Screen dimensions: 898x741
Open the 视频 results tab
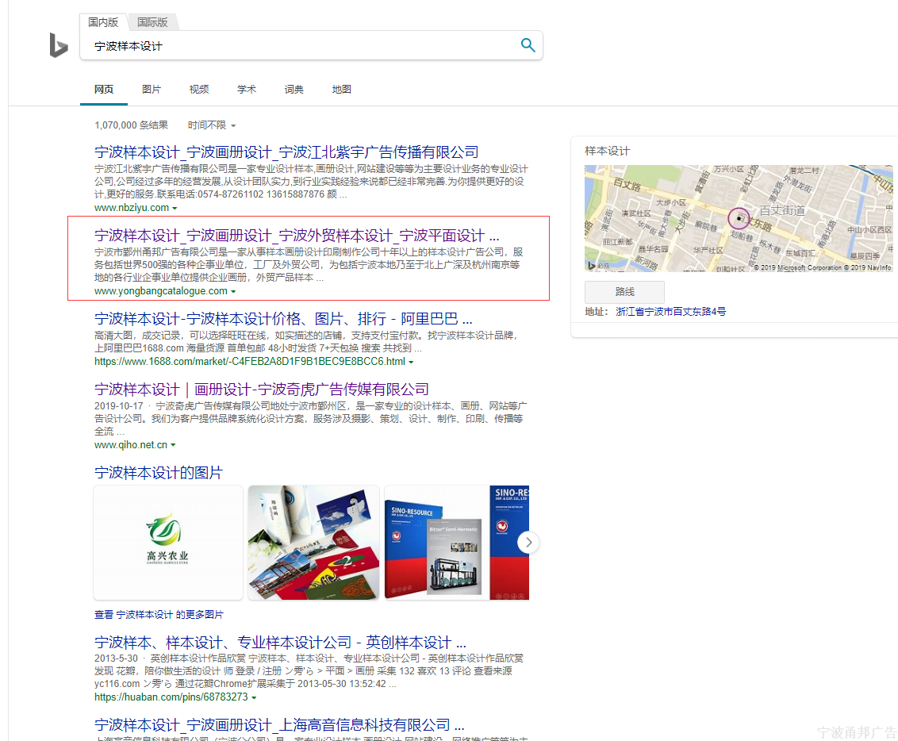[199, 90]
